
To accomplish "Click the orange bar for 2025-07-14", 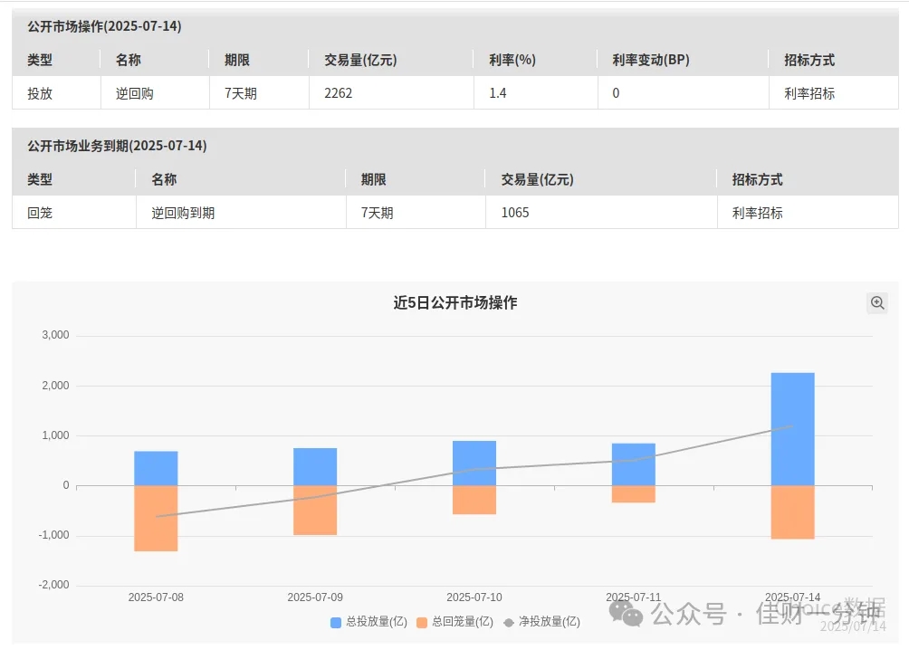I will (x=792, y=512).
